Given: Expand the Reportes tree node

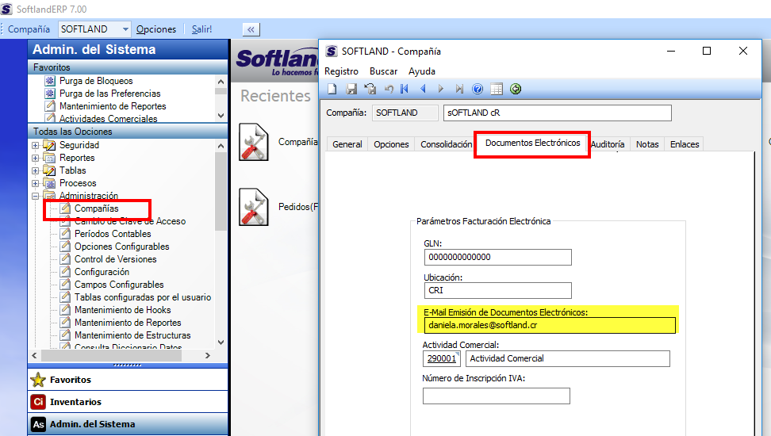Looking at the screenshot, I should [x=36, y=159].
